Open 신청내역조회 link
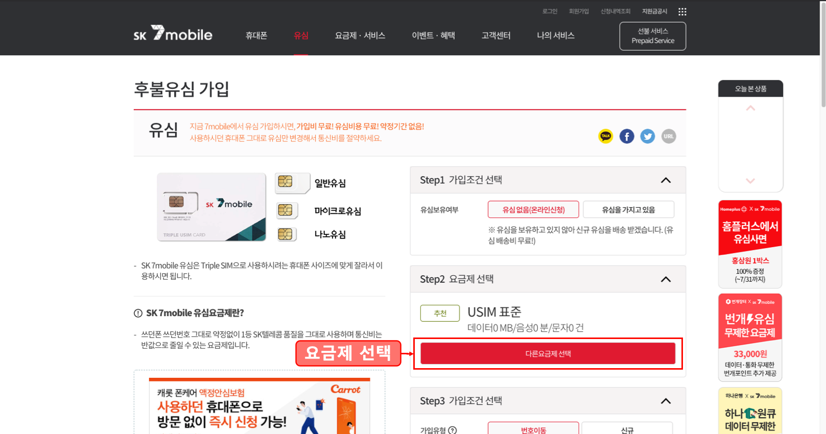 [616, 11]
